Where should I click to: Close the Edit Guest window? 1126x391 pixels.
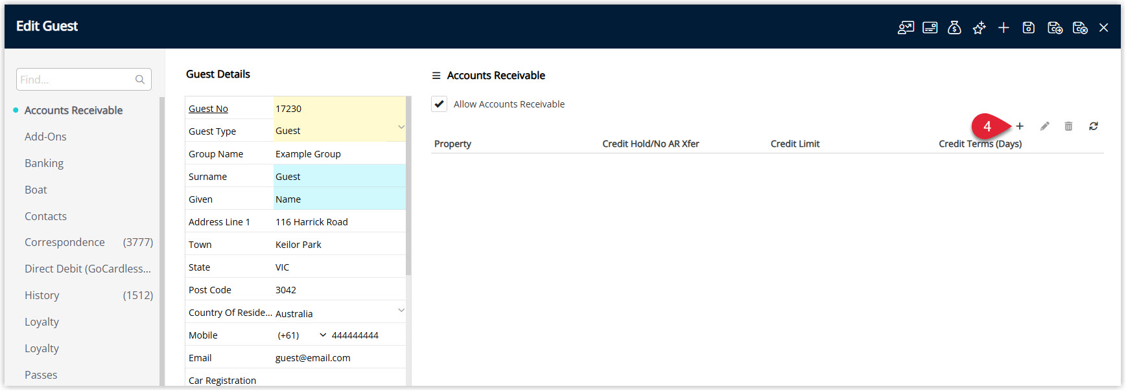[1104, 28]
